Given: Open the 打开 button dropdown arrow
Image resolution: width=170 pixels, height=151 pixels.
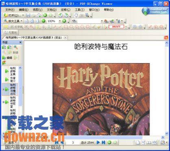Looking at the screenshot, I should click(23, 15).
